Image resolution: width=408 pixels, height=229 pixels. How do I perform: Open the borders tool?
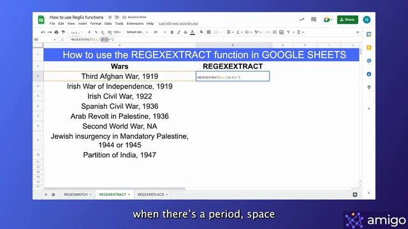tap(208, 32)
